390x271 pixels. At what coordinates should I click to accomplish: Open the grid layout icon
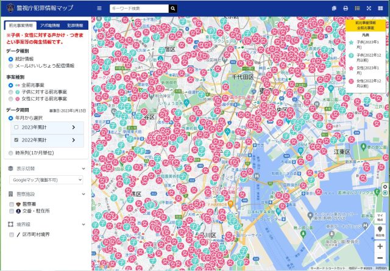380,8
